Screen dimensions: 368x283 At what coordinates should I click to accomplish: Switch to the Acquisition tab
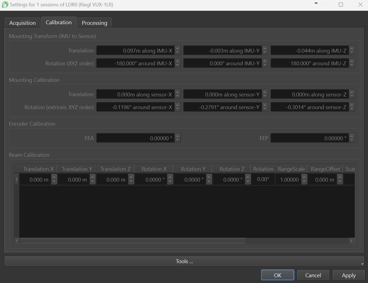[22, 23]
